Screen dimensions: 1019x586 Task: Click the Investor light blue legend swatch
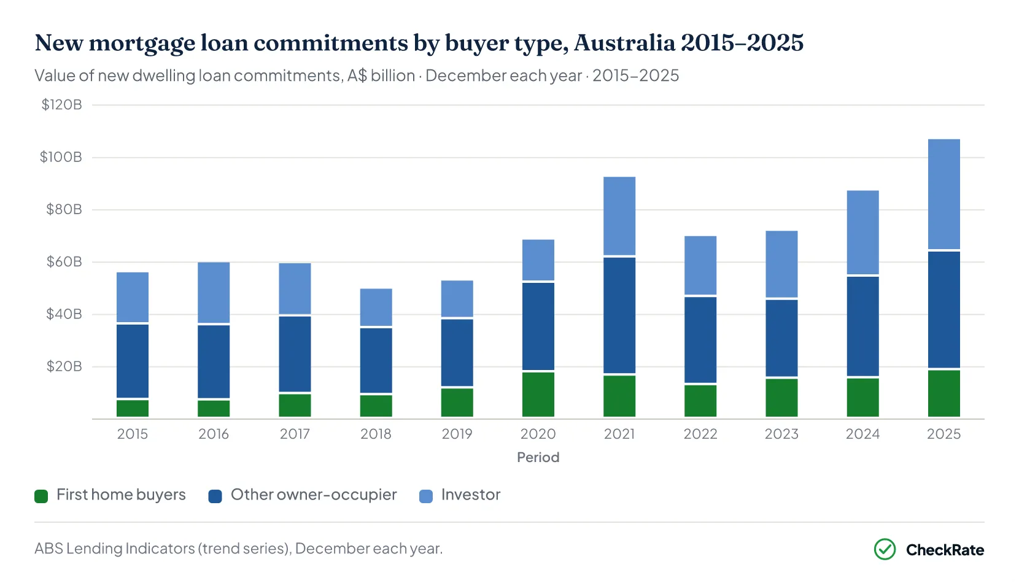pos(425,496)
